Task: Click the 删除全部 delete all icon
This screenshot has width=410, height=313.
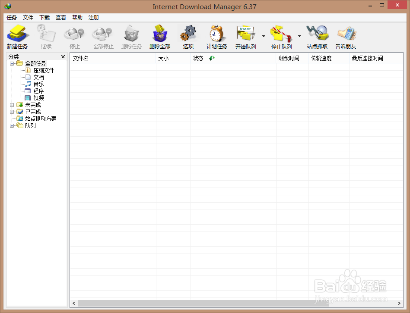Action: click(160, 33)
